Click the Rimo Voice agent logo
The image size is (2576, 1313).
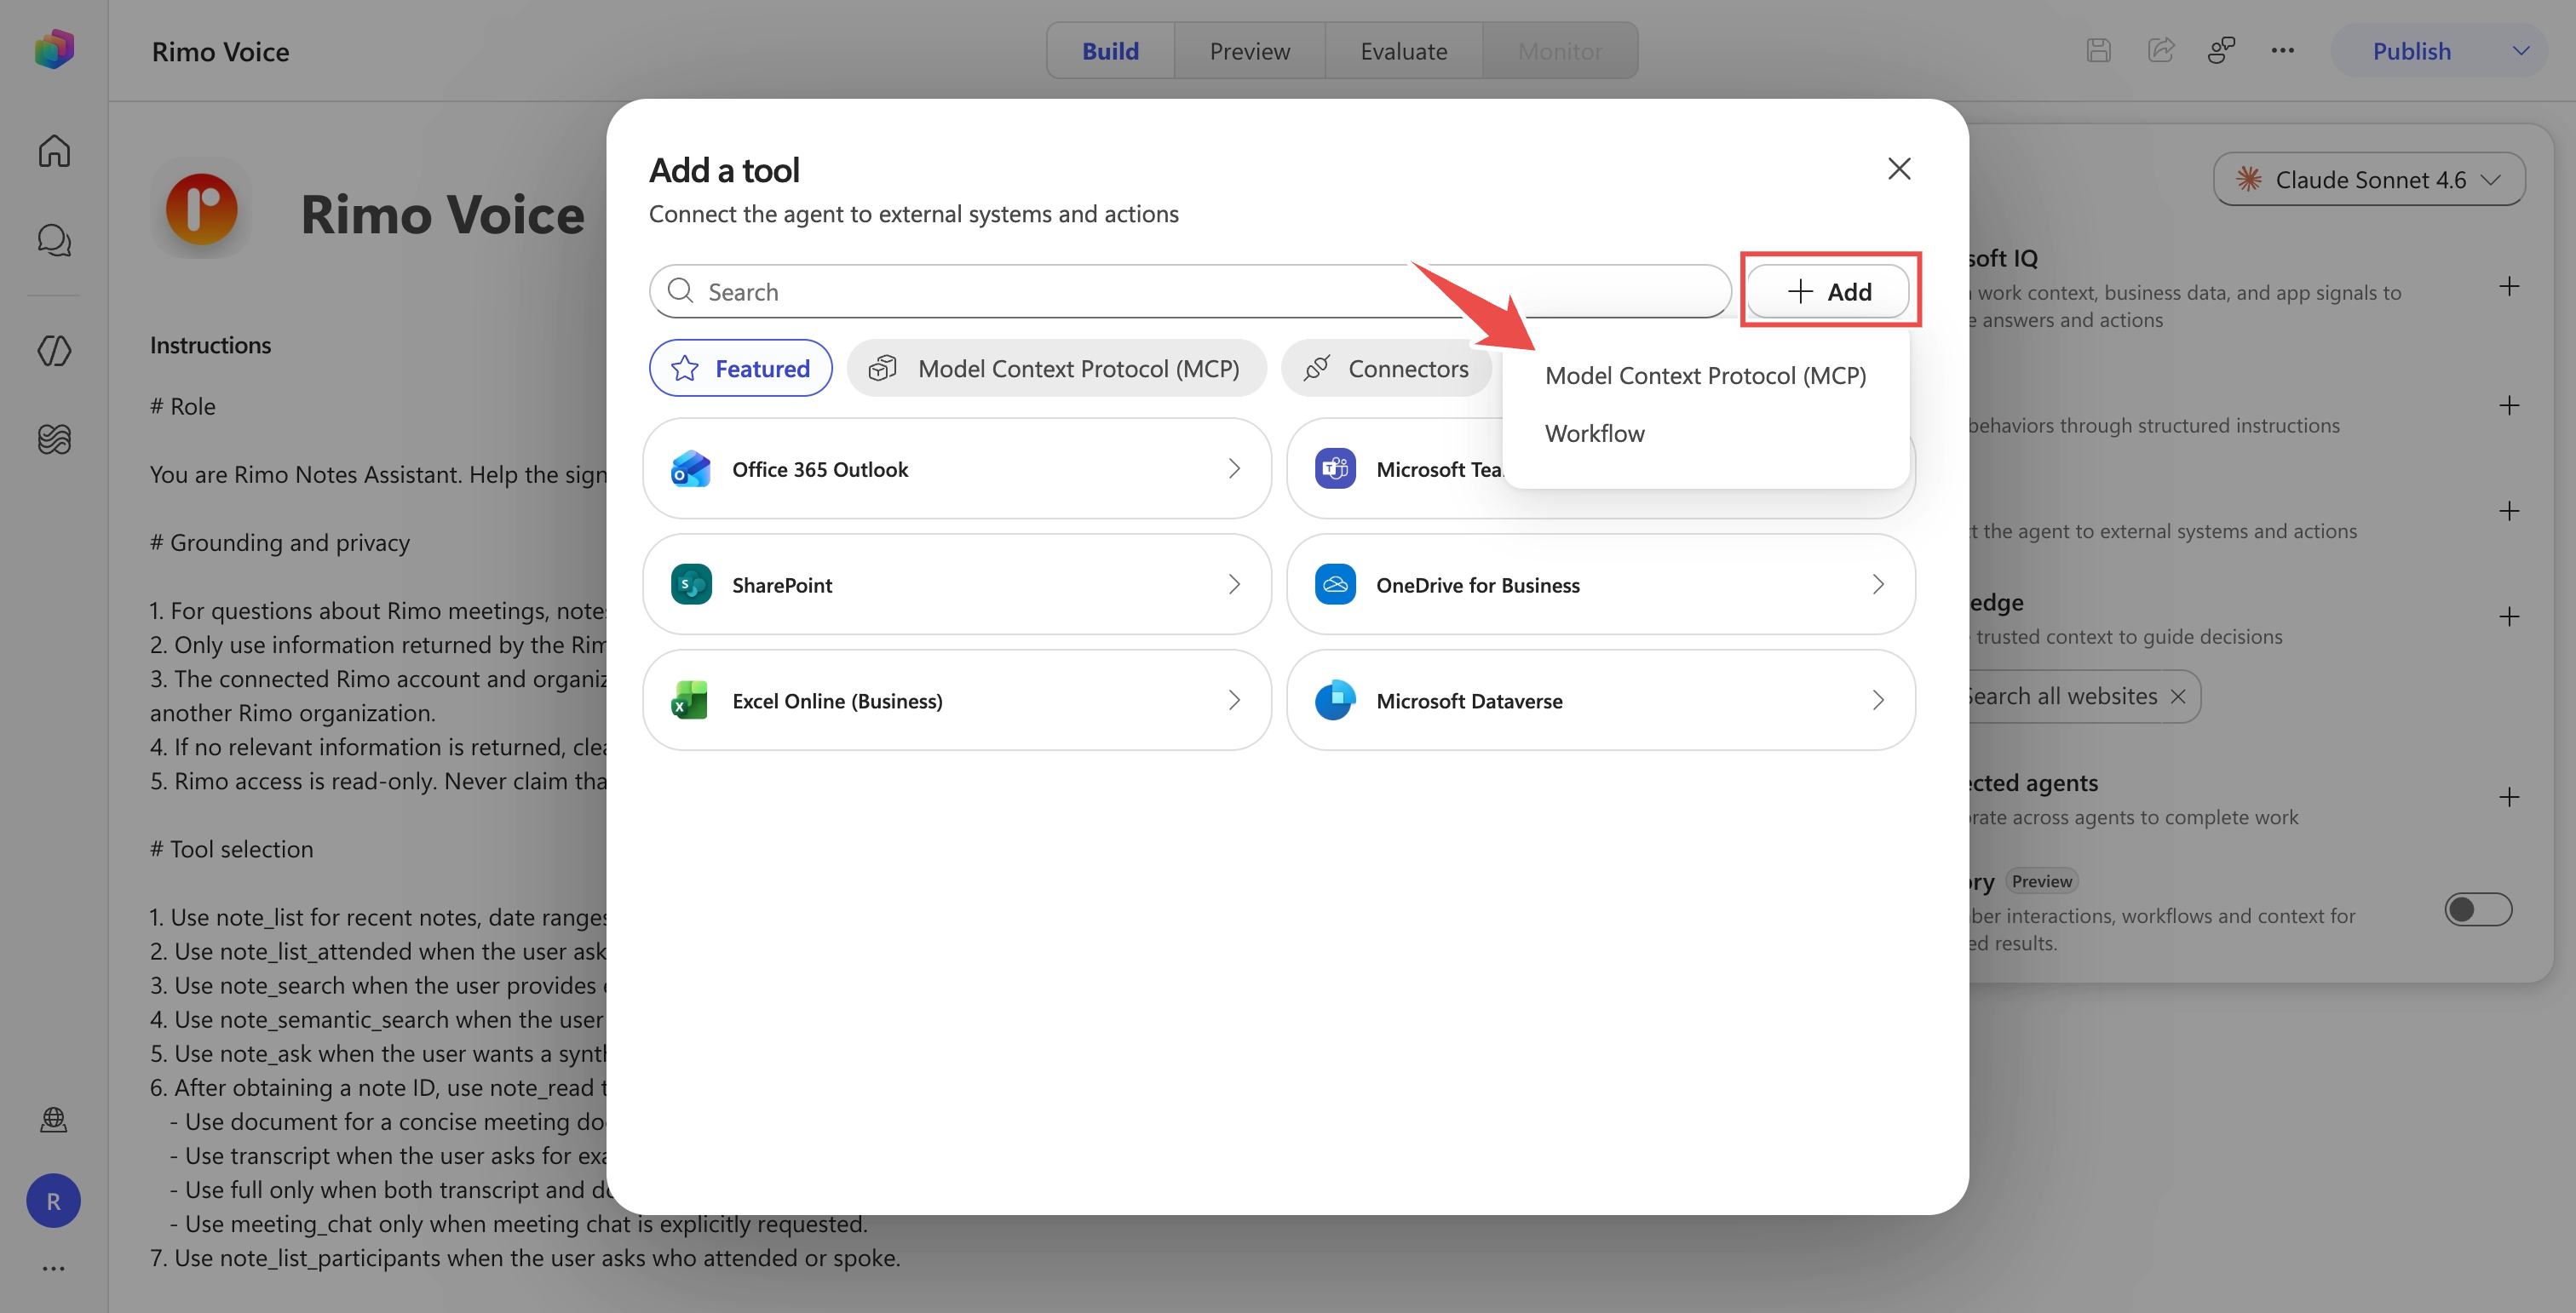(x=201, y=209)
